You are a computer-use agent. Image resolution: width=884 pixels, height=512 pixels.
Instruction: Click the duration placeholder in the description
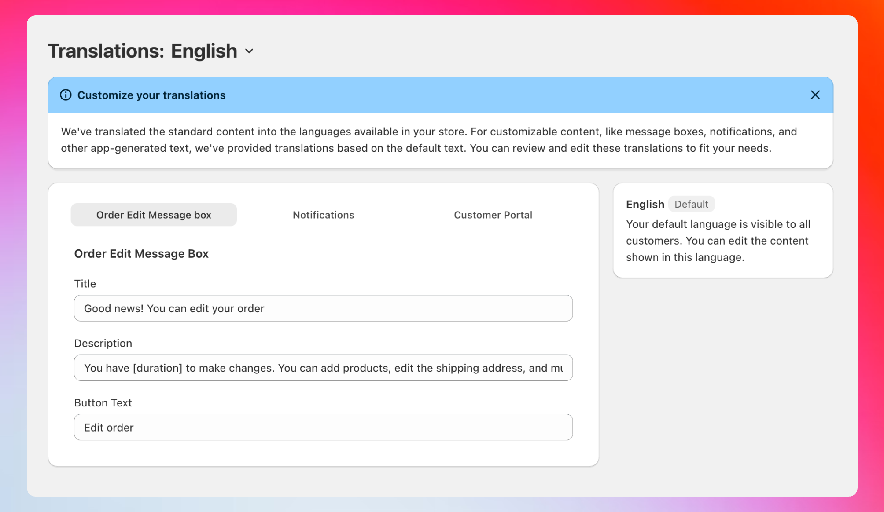point(158,368)
